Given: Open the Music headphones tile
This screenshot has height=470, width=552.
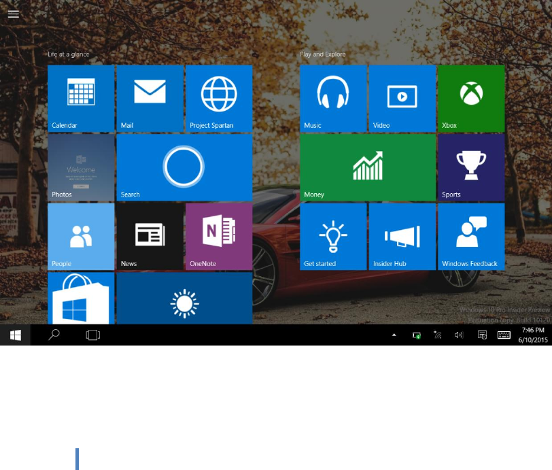Looking at the screenshot, I should point(333,99).
